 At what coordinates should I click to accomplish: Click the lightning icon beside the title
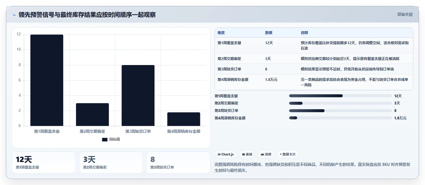coord(14,15)
